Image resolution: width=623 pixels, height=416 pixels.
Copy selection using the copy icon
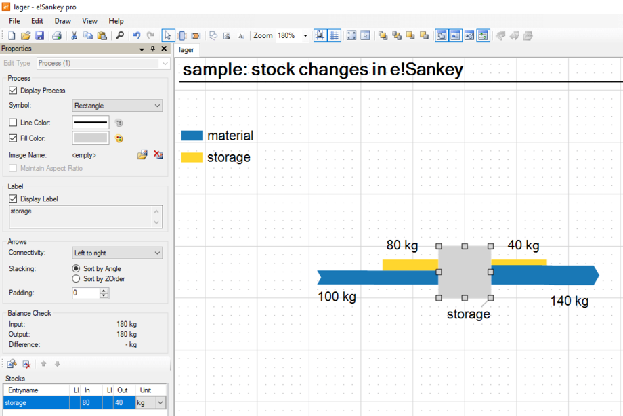point(88,36)
